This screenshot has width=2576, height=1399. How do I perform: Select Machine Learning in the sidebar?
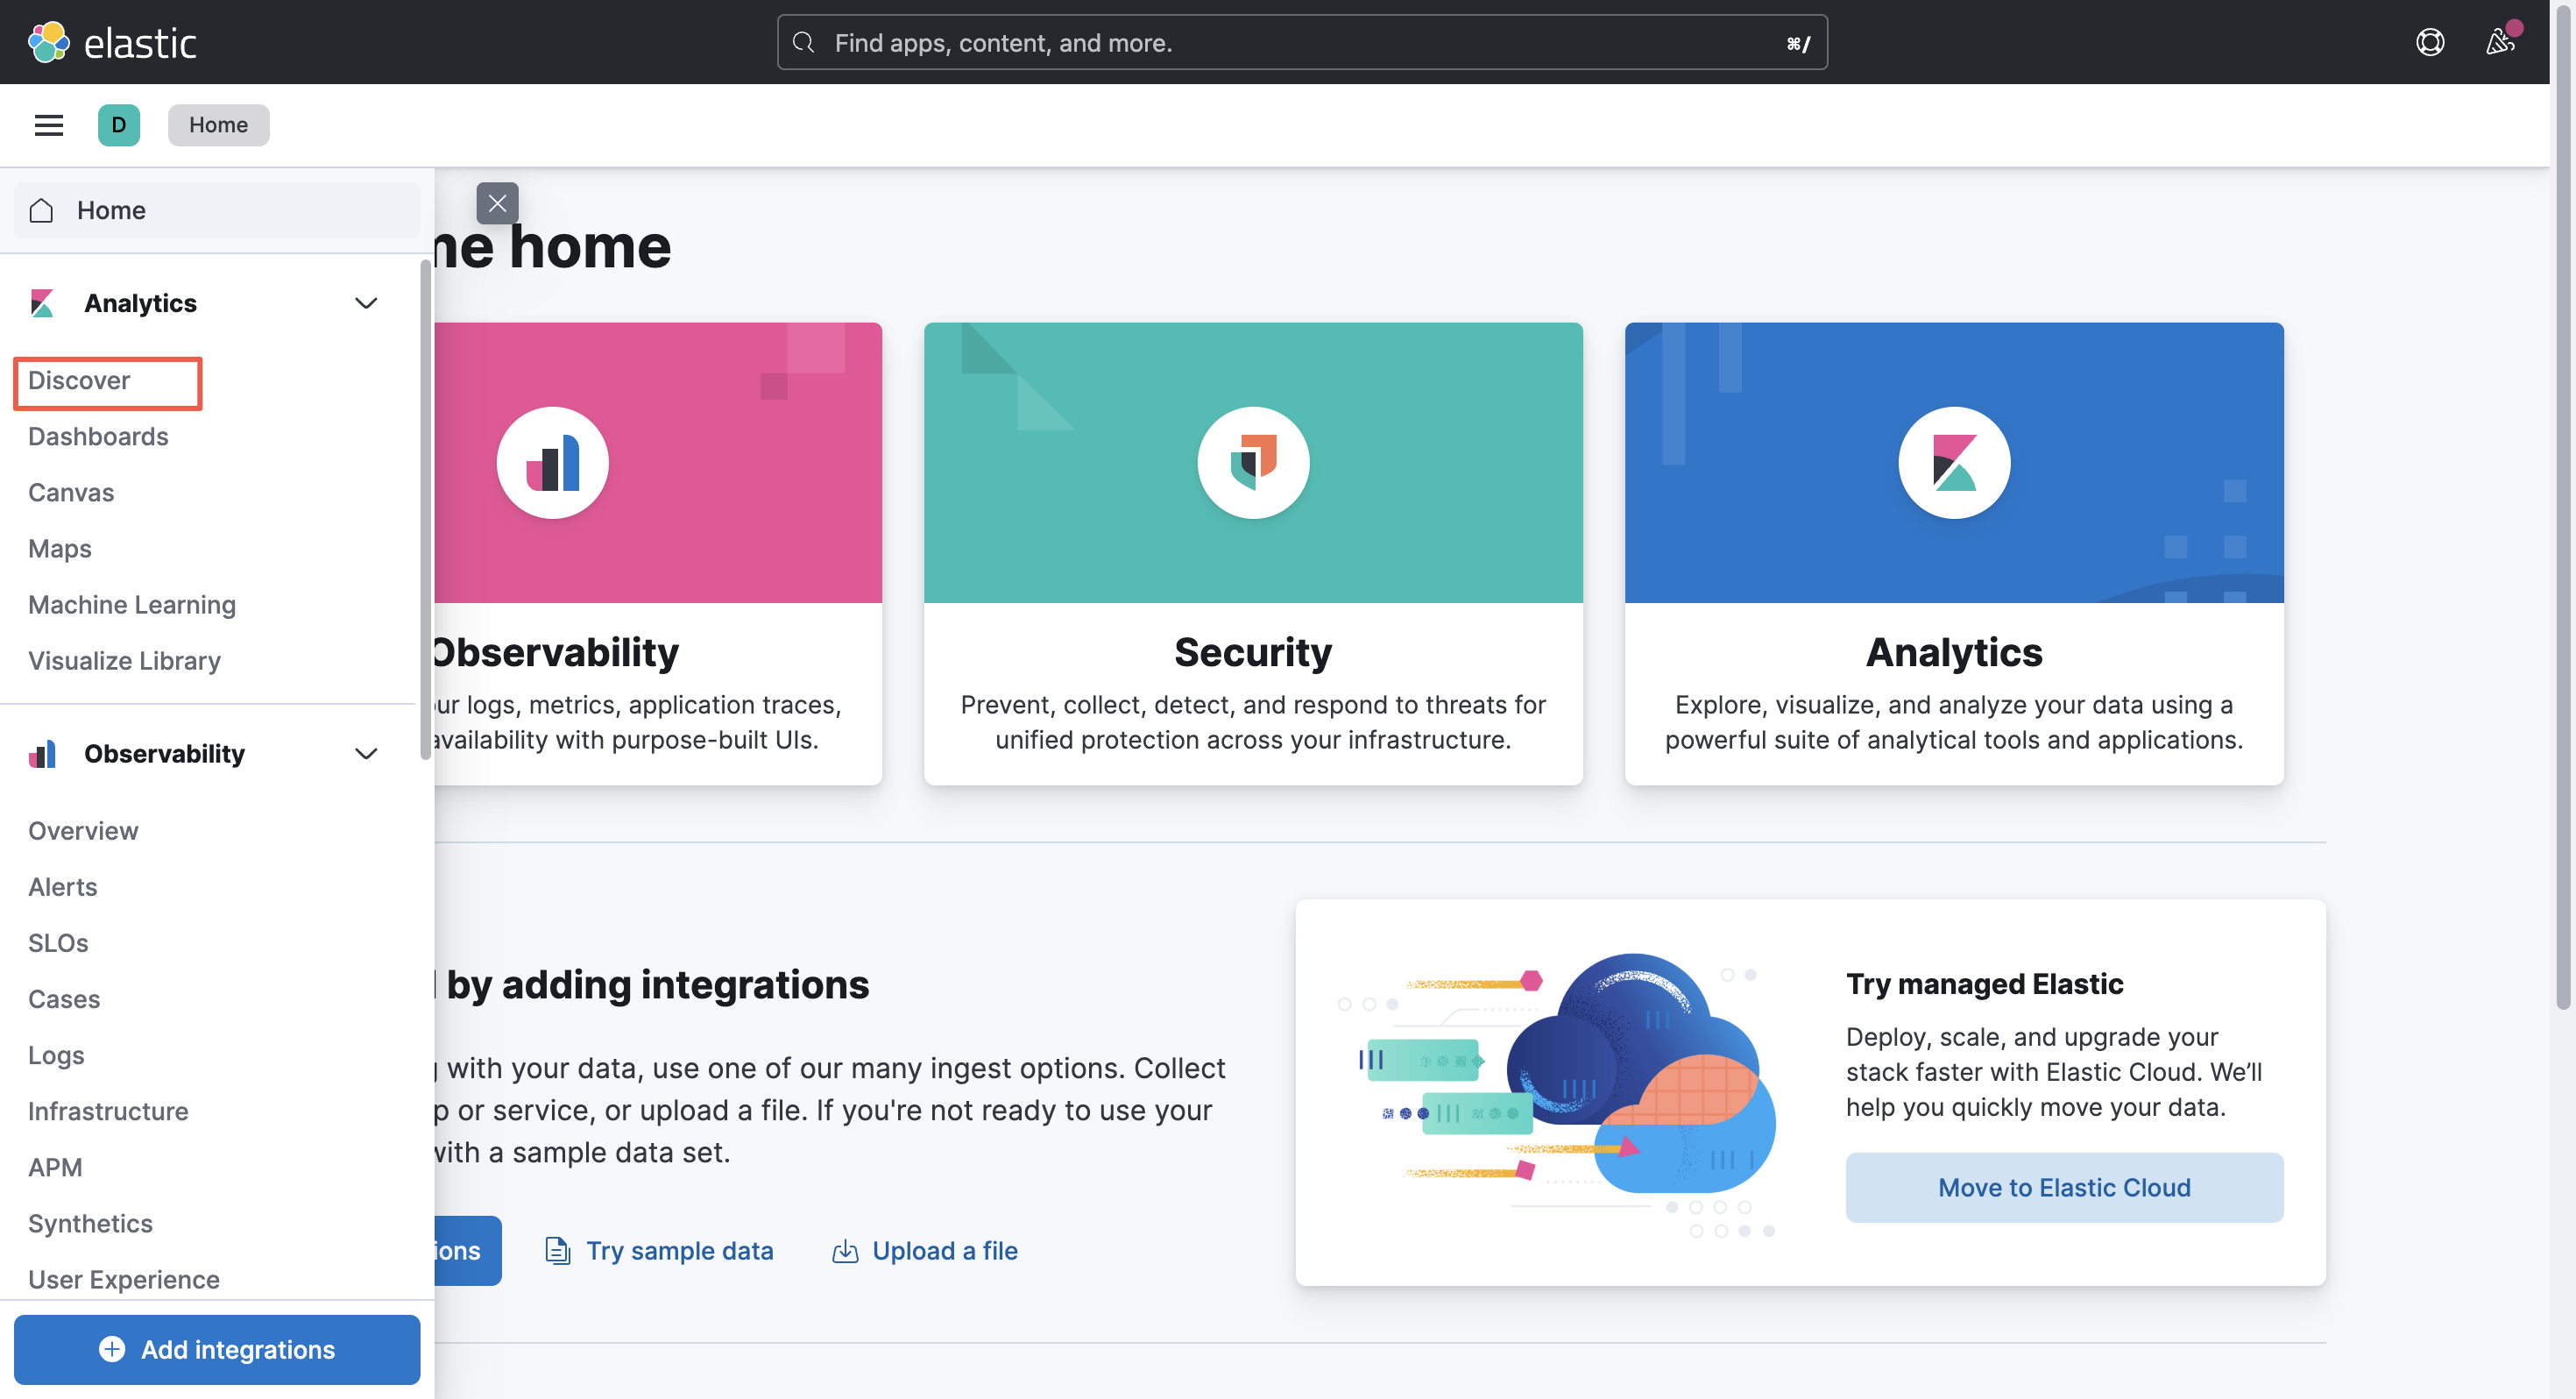pos(132,605)
